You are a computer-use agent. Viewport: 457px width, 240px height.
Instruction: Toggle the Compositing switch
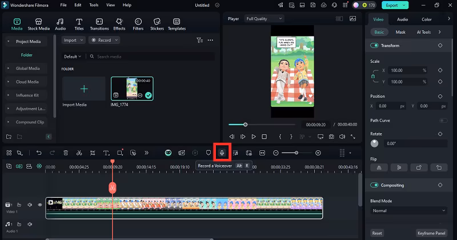click(x=374, y=185)
